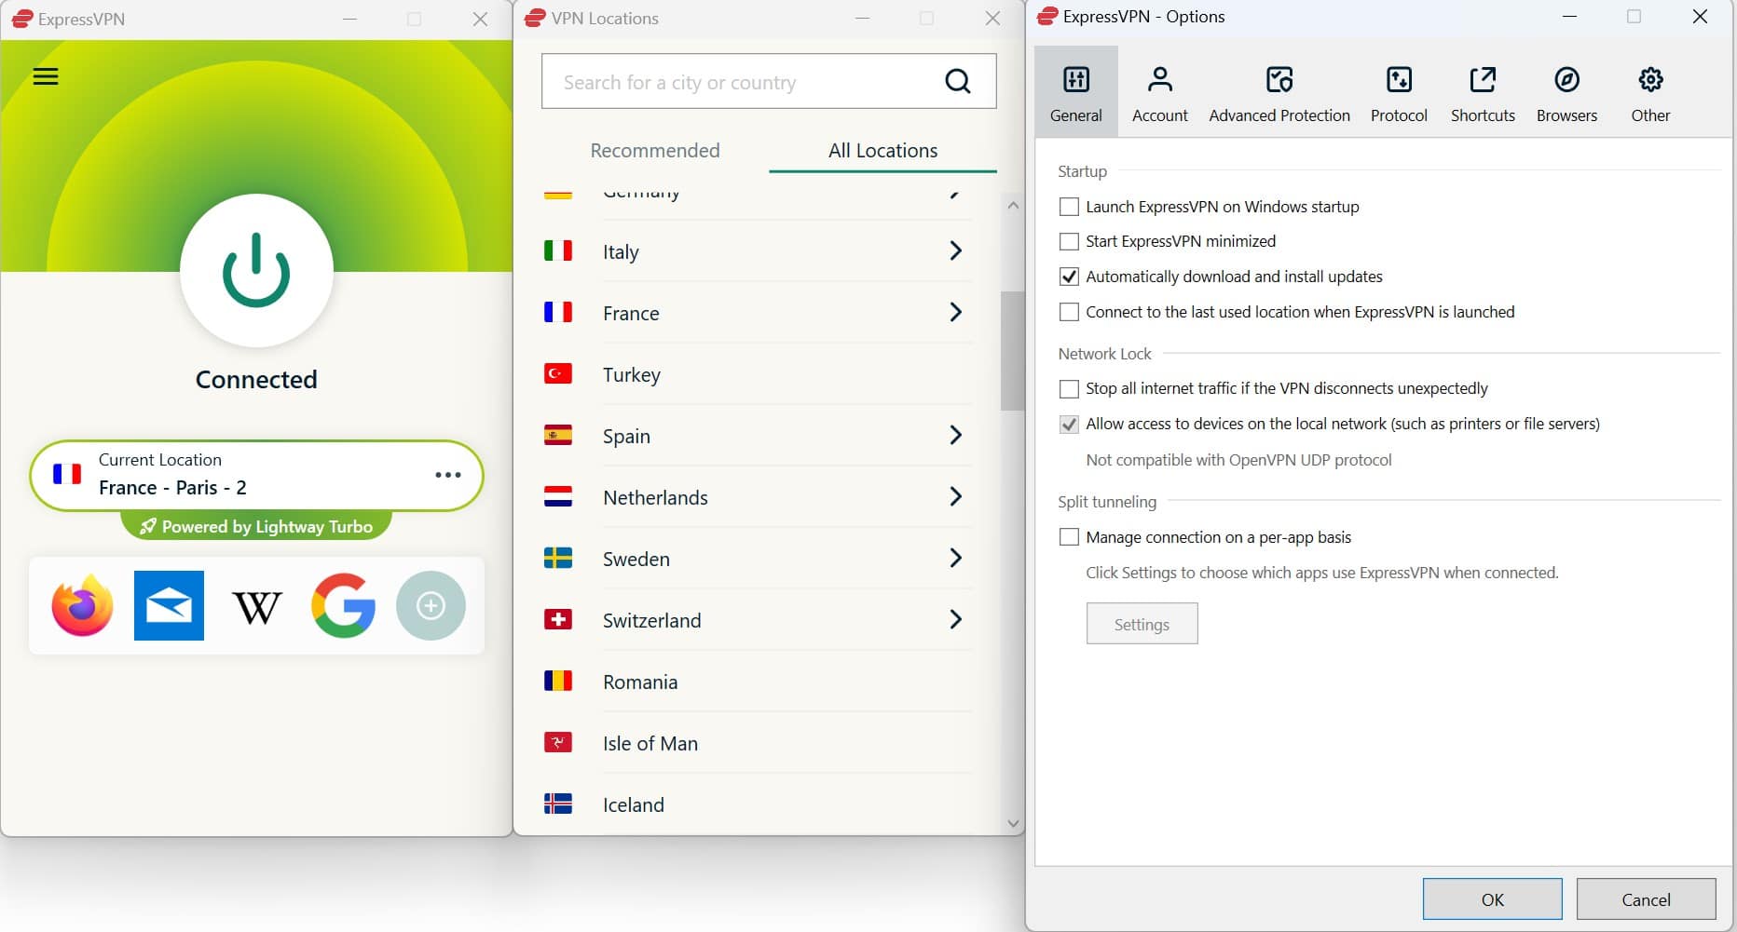Image resolution: width=1737 pixels, height=932 pixels.
Task: Open the hamburger menu in ExpressVPN window
Action: (46, 76)
